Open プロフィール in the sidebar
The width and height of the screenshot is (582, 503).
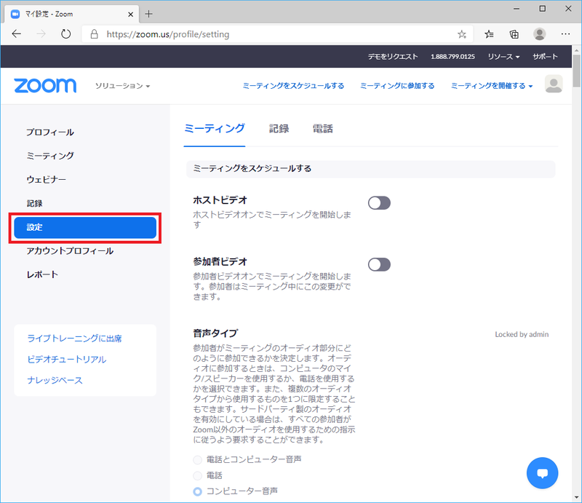point(49,132)
